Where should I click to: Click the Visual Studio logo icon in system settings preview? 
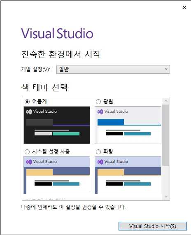coord(29,162)
